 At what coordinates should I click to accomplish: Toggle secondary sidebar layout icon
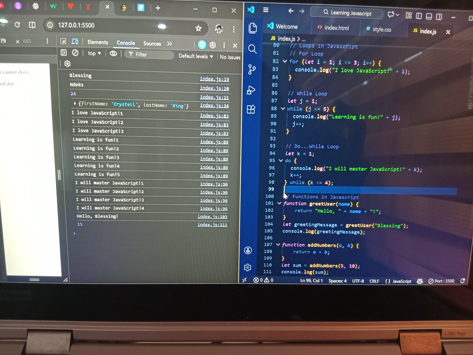[x=439, y=17]
